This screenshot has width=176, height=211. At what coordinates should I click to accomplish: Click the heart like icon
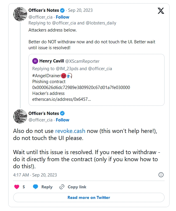tap(17, 187)
